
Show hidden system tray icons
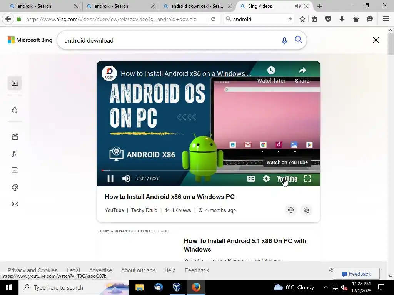point(326,287)
